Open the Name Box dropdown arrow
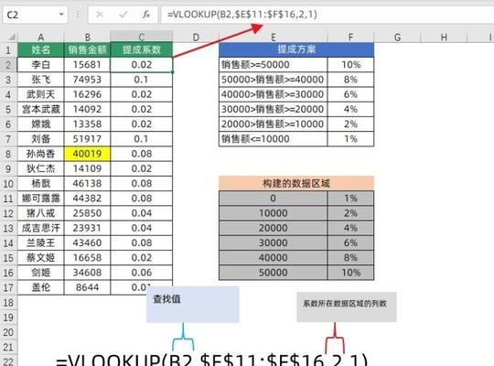494x366 pixels. 61,15
